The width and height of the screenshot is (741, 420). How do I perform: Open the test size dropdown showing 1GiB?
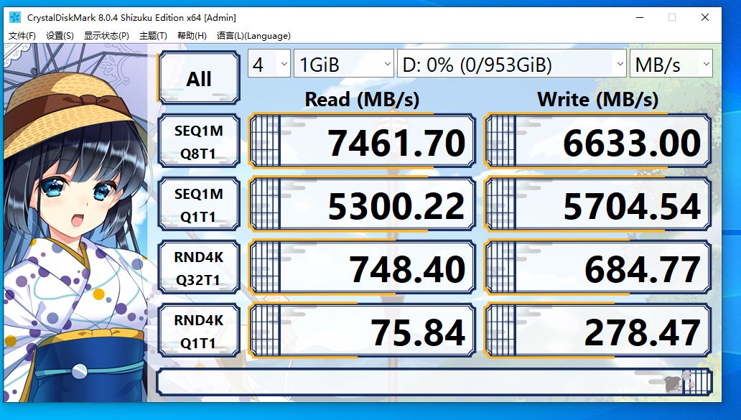(343, 64)
